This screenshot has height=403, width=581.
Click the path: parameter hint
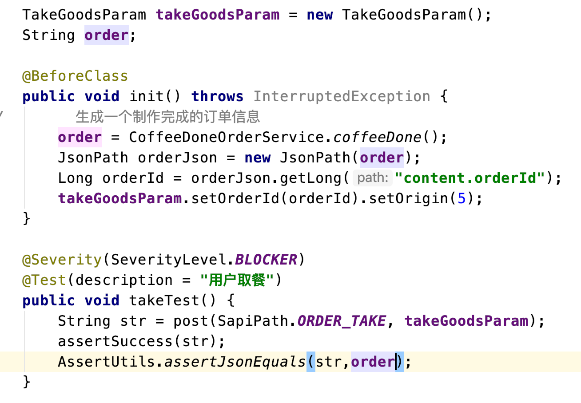(373, 178)
